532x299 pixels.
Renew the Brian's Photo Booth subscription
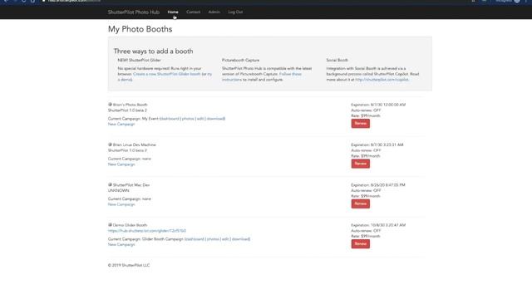pyautogui.click(x=360, y=124)
